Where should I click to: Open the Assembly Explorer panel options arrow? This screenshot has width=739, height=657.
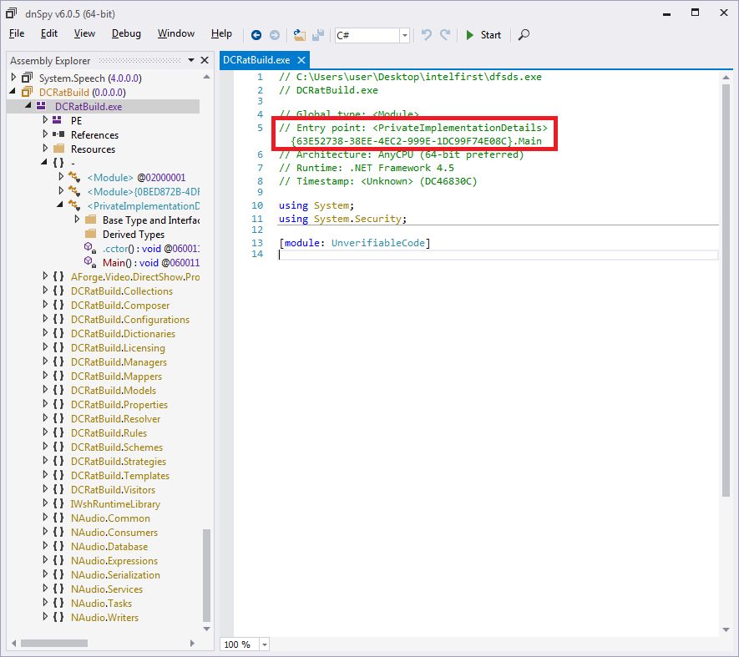(191, 60)
